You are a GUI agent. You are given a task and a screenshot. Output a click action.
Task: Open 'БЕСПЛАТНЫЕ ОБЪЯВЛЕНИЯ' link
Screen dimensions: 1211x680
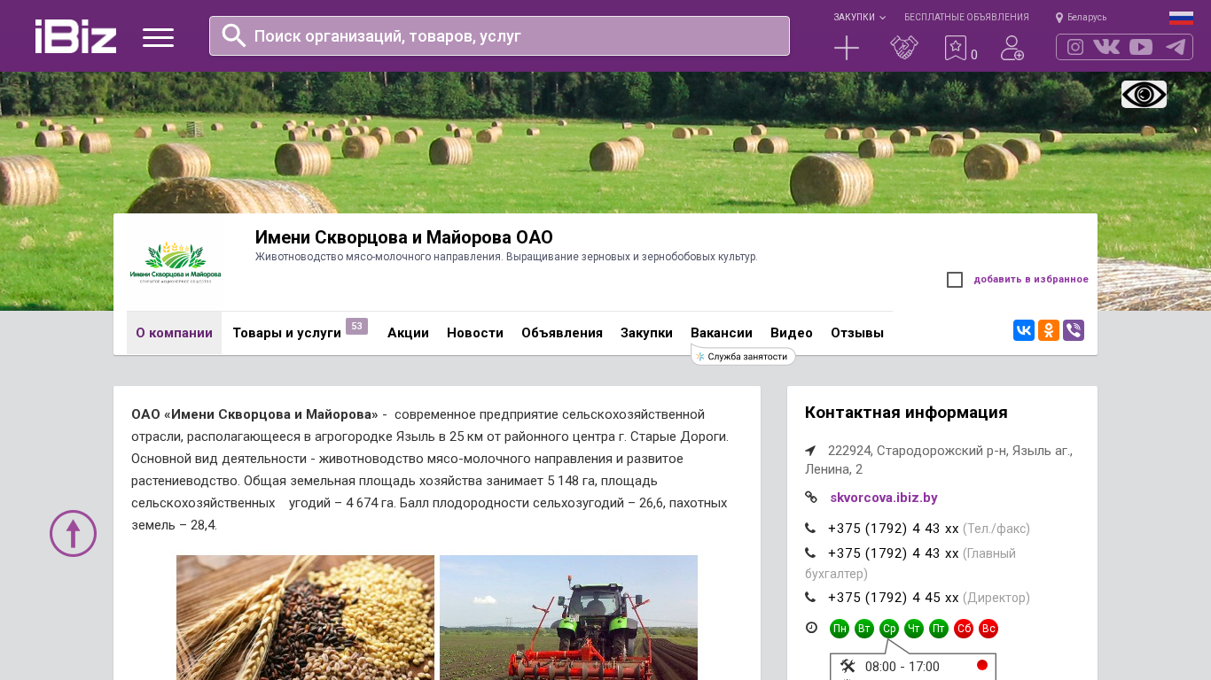pos(966,18)
